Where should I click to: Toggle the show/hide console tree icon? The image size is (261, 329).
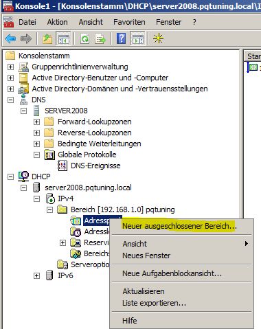(x=63, y=38)
